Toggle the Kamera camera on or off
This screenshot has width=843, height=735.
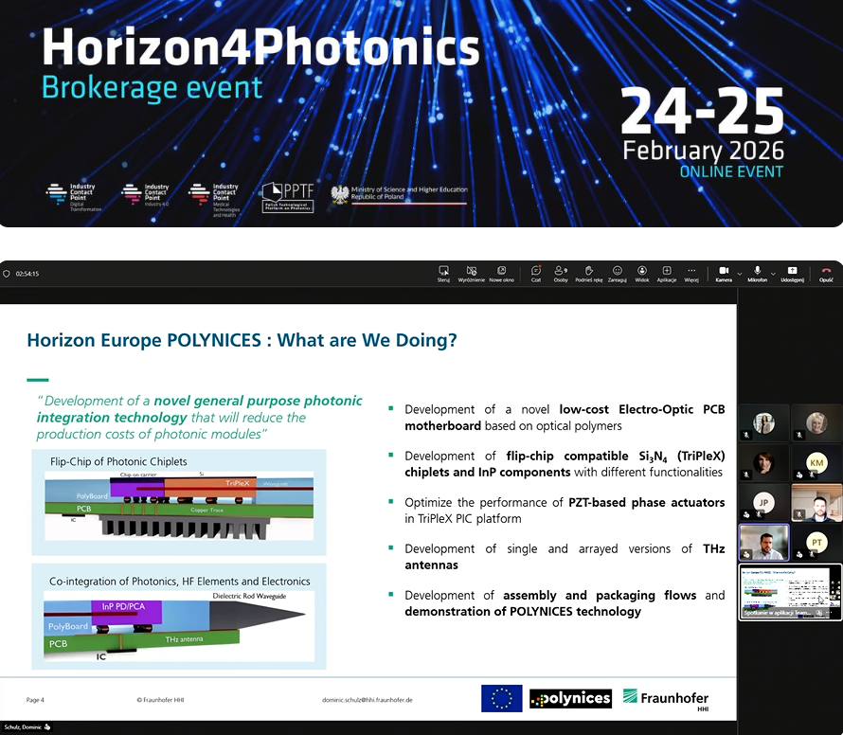click(724, 273)
